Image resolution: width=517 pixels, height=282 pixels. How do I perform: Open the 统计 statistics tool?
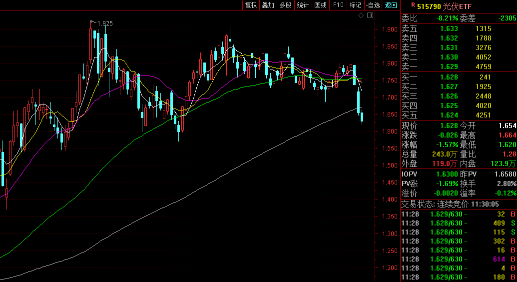[x=303, y=5]
